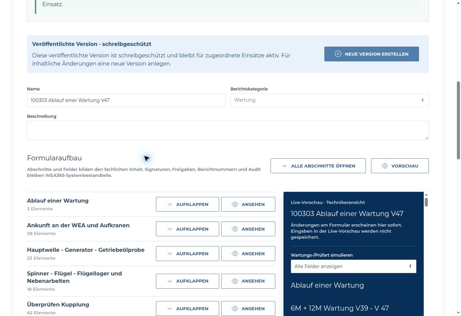Screen dimensions: 461x316
Task: Click the eye icon for Spinner - Flügel section
Action: (x=235, y=281)
